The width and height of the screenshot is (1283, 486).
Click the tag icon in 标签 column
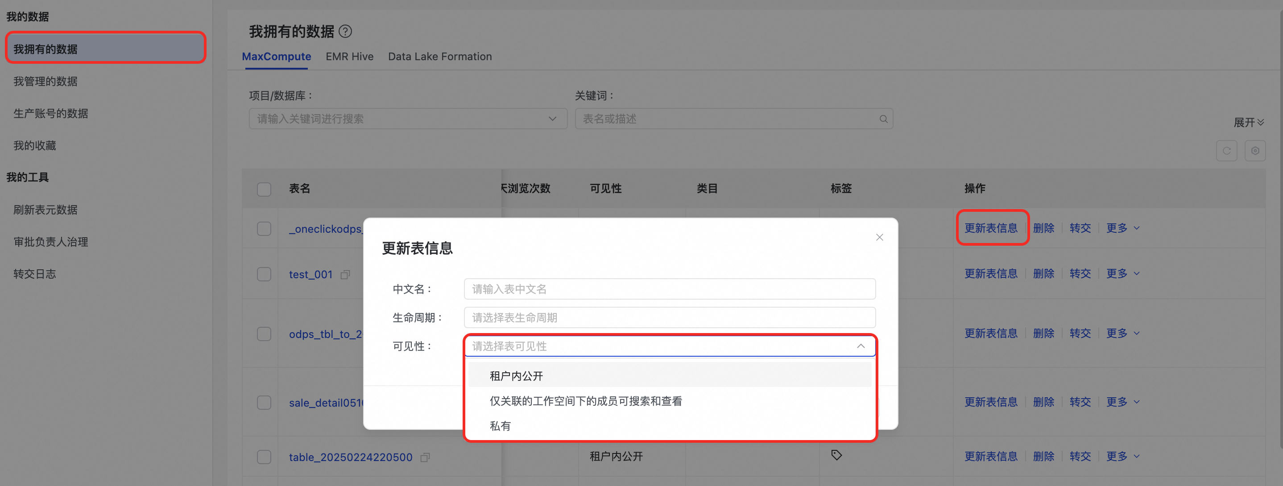pyautogui.click(x=836, y=455)
